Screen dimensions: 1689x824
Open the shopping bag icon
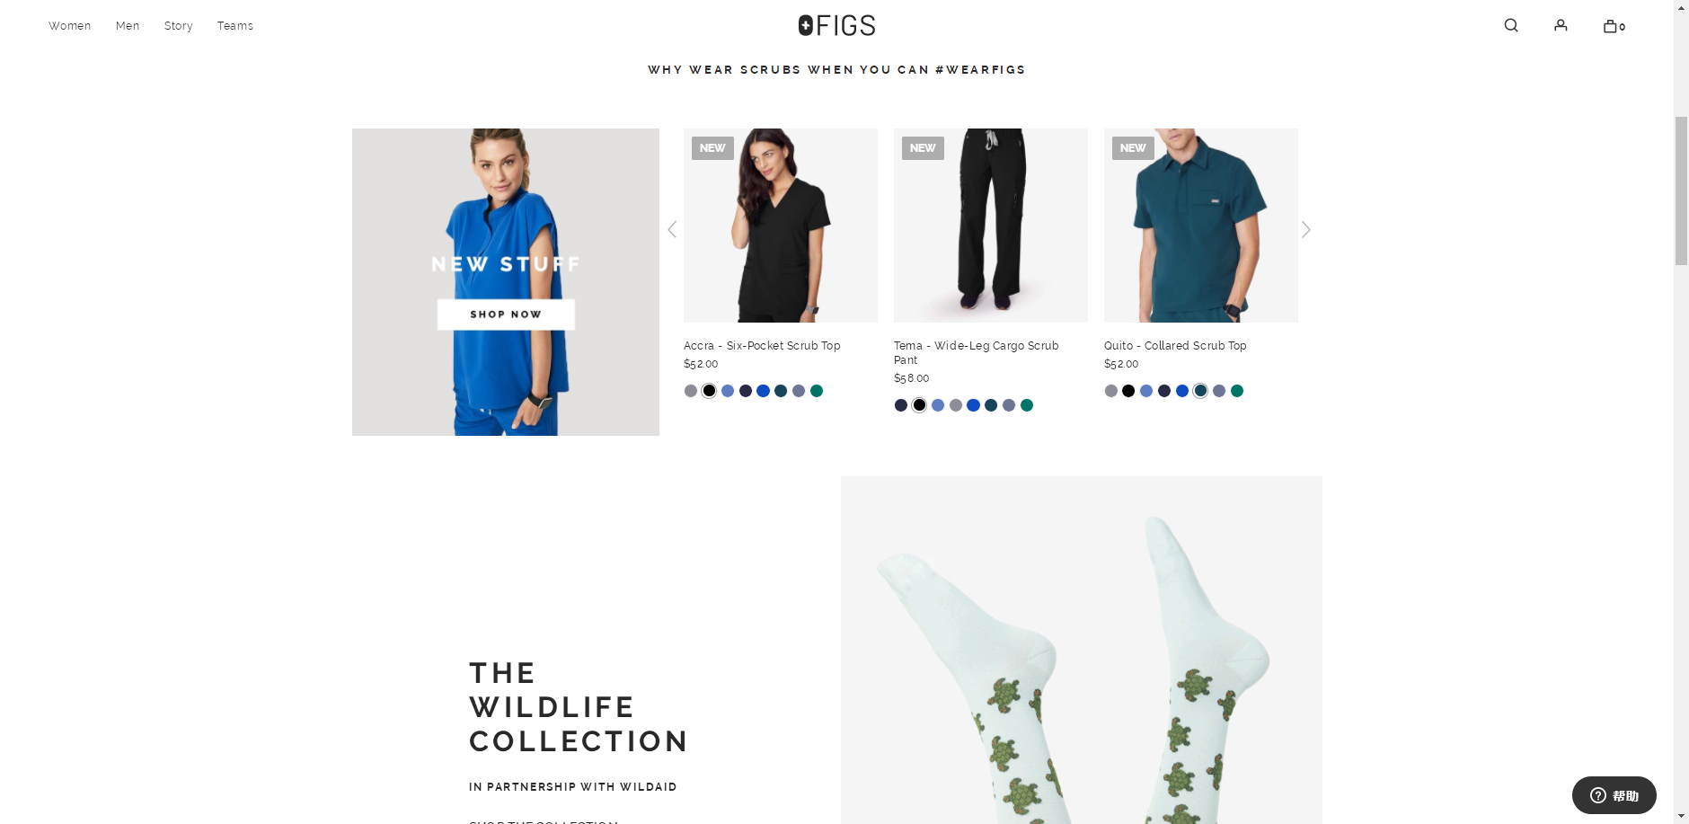click(x=1614, y=25)
